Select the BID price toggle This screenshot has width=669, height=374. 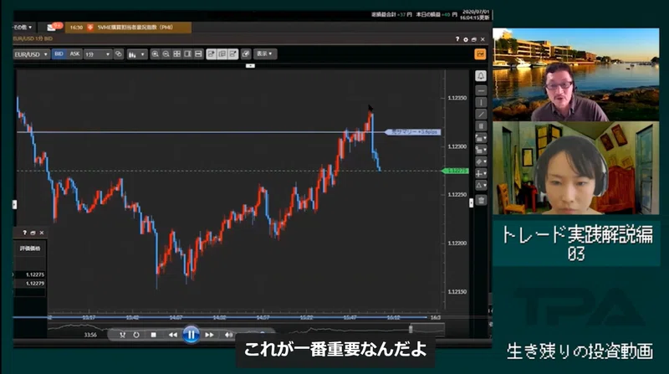[x=59, y=54]
